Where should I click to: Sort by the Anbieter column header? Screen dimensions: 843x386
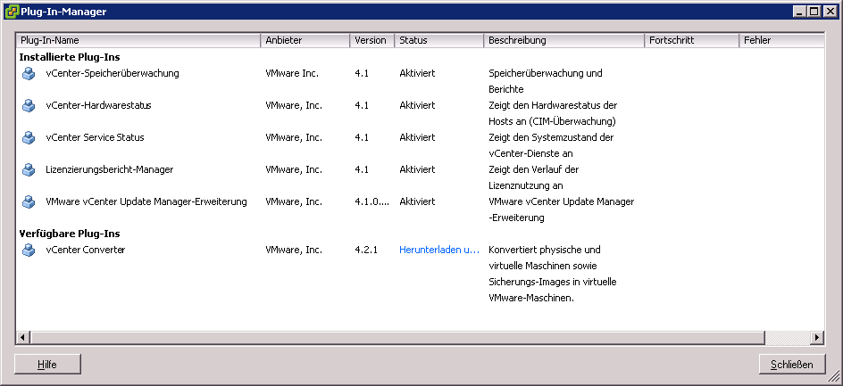tap(304, 41)
